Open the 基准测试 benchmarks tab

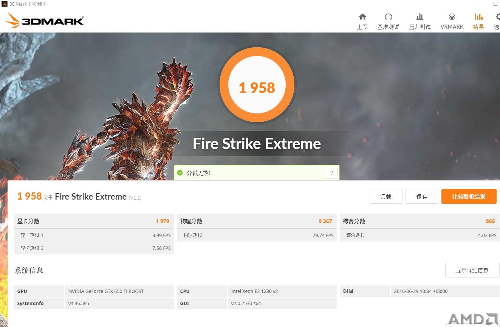[388, 22]
